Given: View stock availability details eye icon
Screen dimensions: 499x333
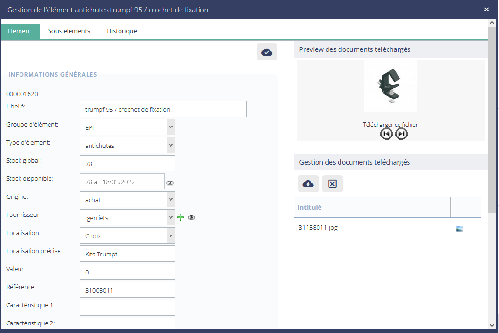Looking at the screenshot, I should click(x=170, y=182).
